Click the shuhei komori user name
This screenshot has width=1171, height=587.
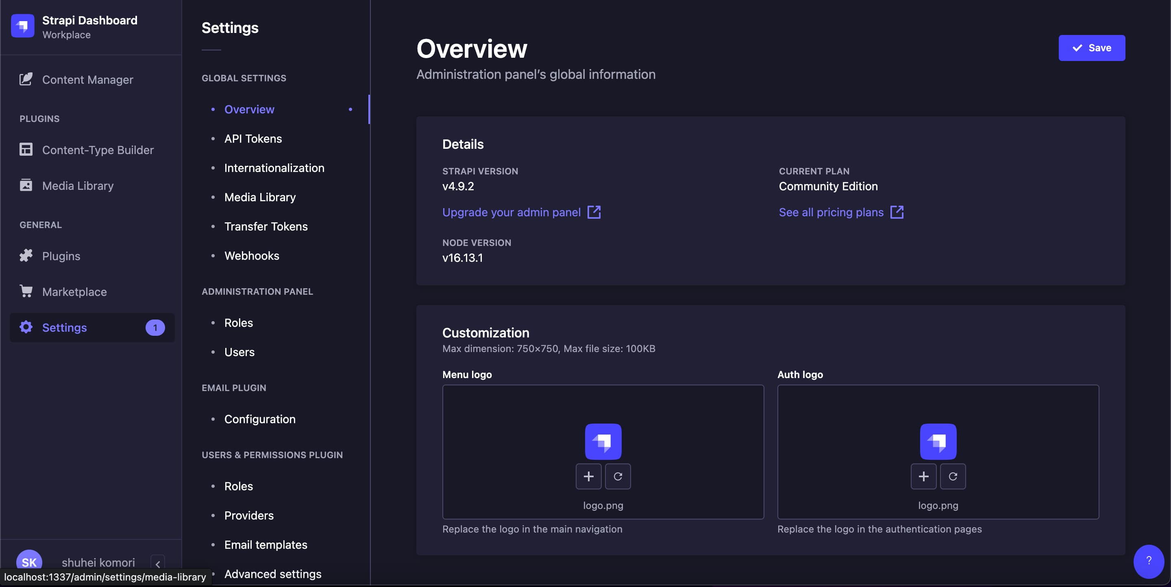pyautogui.click(x=98, y=562)
